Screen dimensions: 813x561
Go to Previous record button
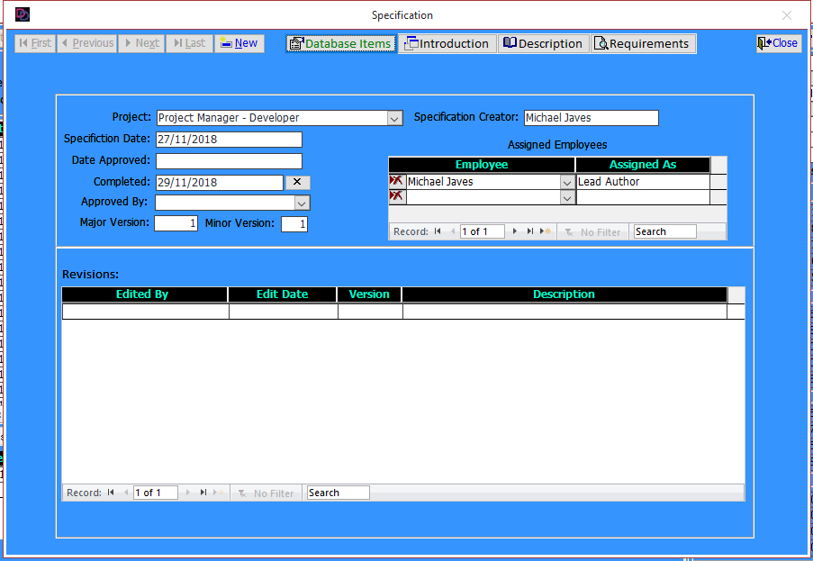(x=87, y=43)
